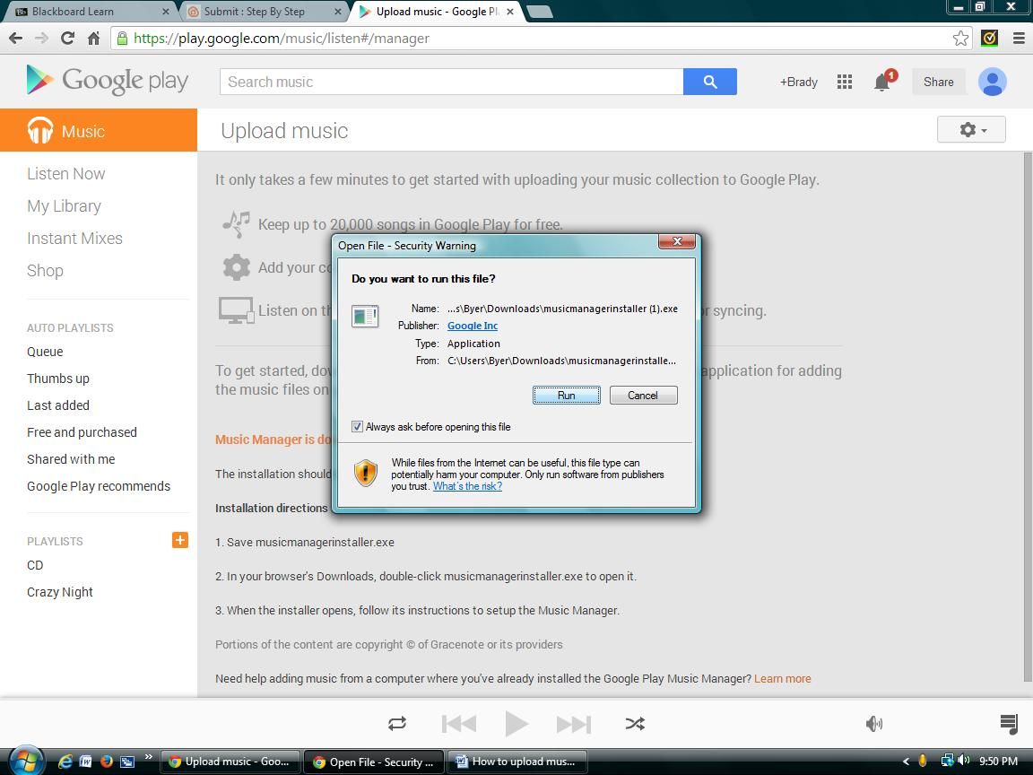Show hidden system tray icons
The width and height of the screenshot is (1033, 775).
tap(906, 762)
